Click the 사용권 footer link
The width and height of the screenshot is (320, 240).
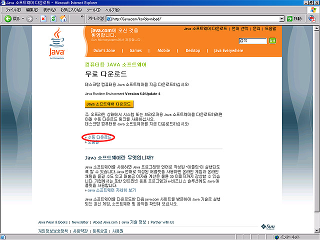(118, 231)
